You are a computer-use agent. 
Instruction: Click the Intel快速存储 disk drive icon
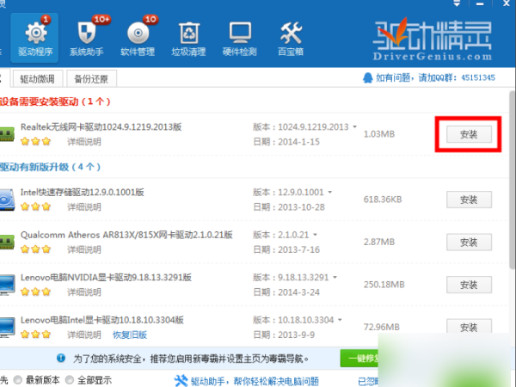7,200
